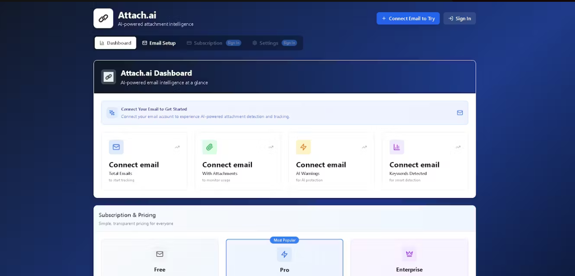Click the Keywords Detected label
This screenshot has height=276, width=575.
408,173
